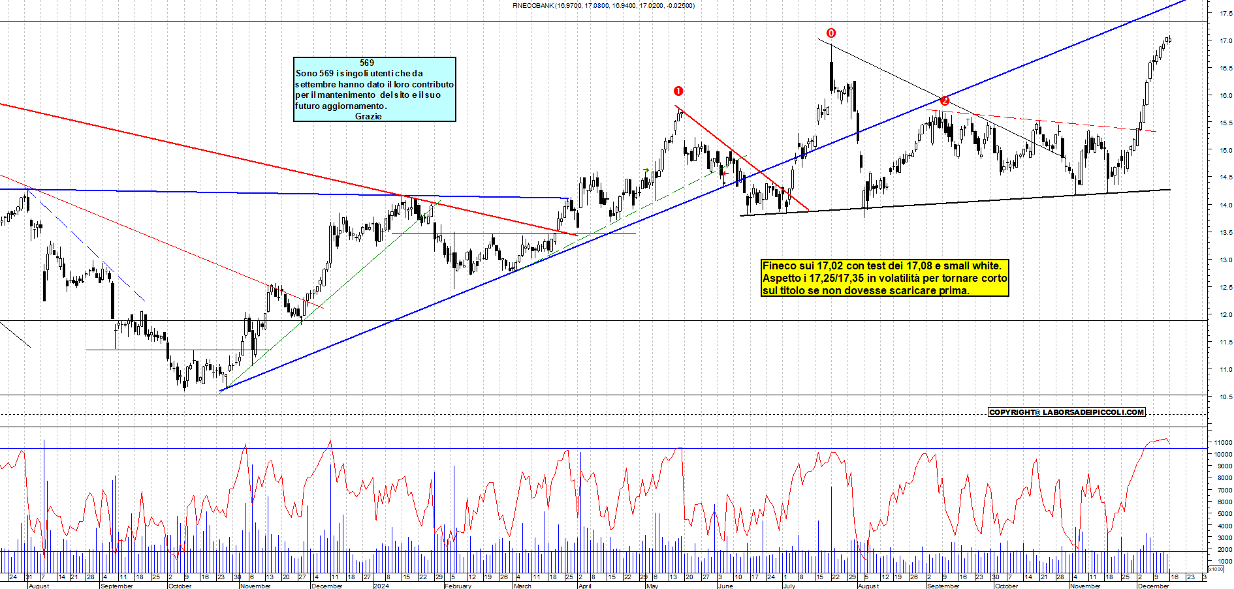Click the 9000 volume axis label

[x=1225, y=466]
